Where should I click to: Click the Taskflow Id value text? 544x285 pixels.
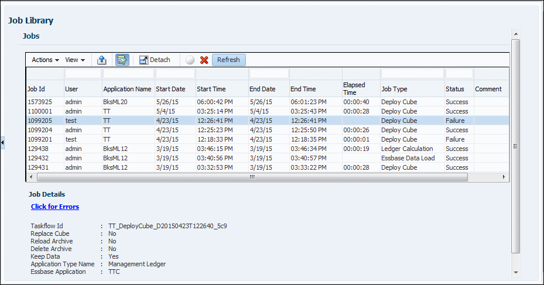tap(167, 226)
